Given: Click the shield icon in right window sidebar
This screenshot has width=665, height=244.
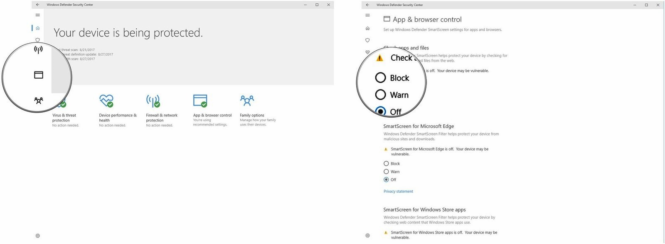Looking at the screenshot, I should (x=367, y=40).
